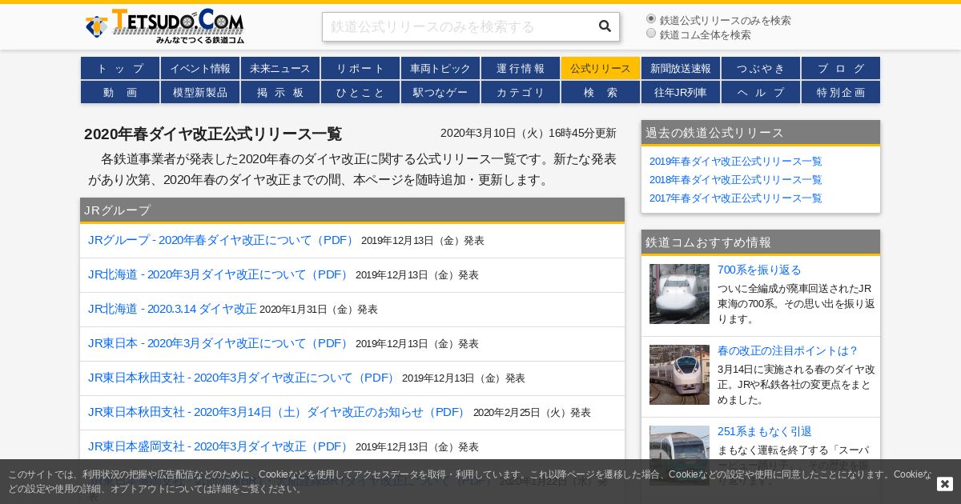Select 鉄道公式リリースのみを検索 radio button
Image resolution: width=961 pixels, height=504 pixels.
651,18
